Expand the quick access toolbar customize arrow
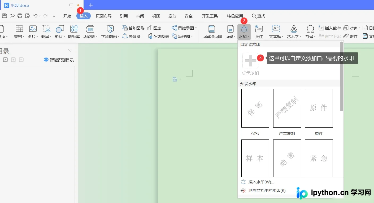 pos(54,16)
